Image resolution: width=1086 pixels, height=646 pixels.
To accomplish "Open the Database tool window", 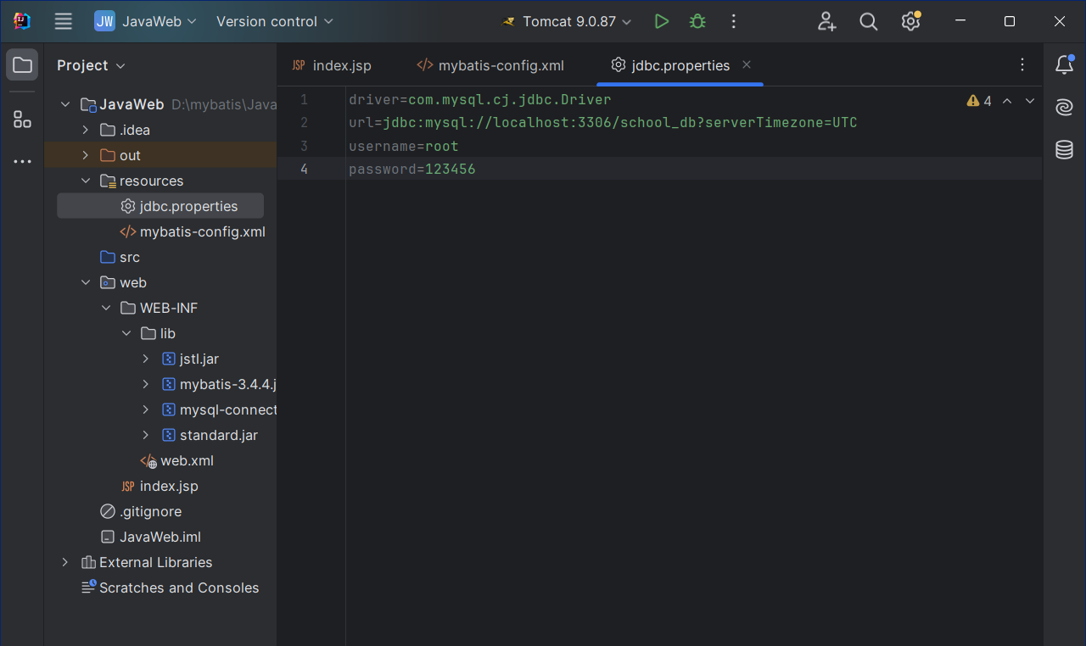I will click(x=1064, y=150).
